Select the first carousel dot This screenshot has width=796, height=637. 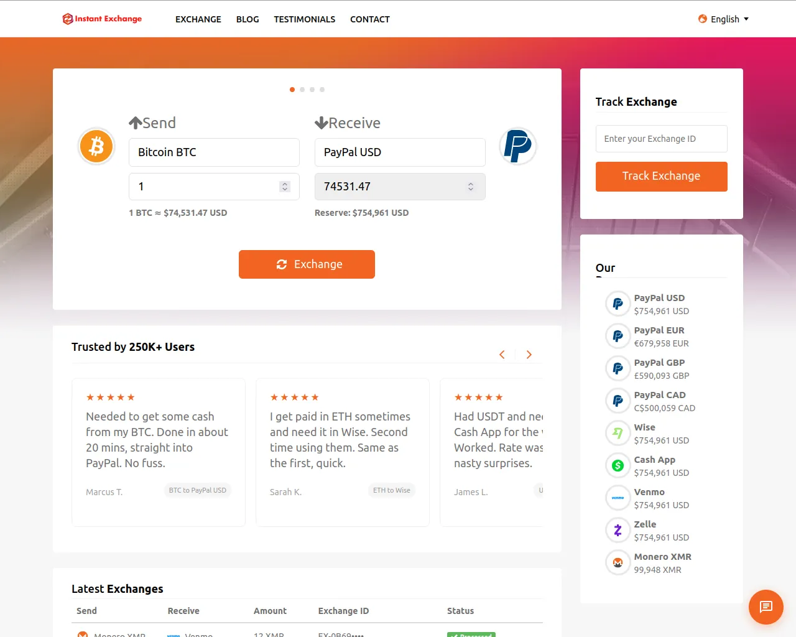[x=292, y=90]
